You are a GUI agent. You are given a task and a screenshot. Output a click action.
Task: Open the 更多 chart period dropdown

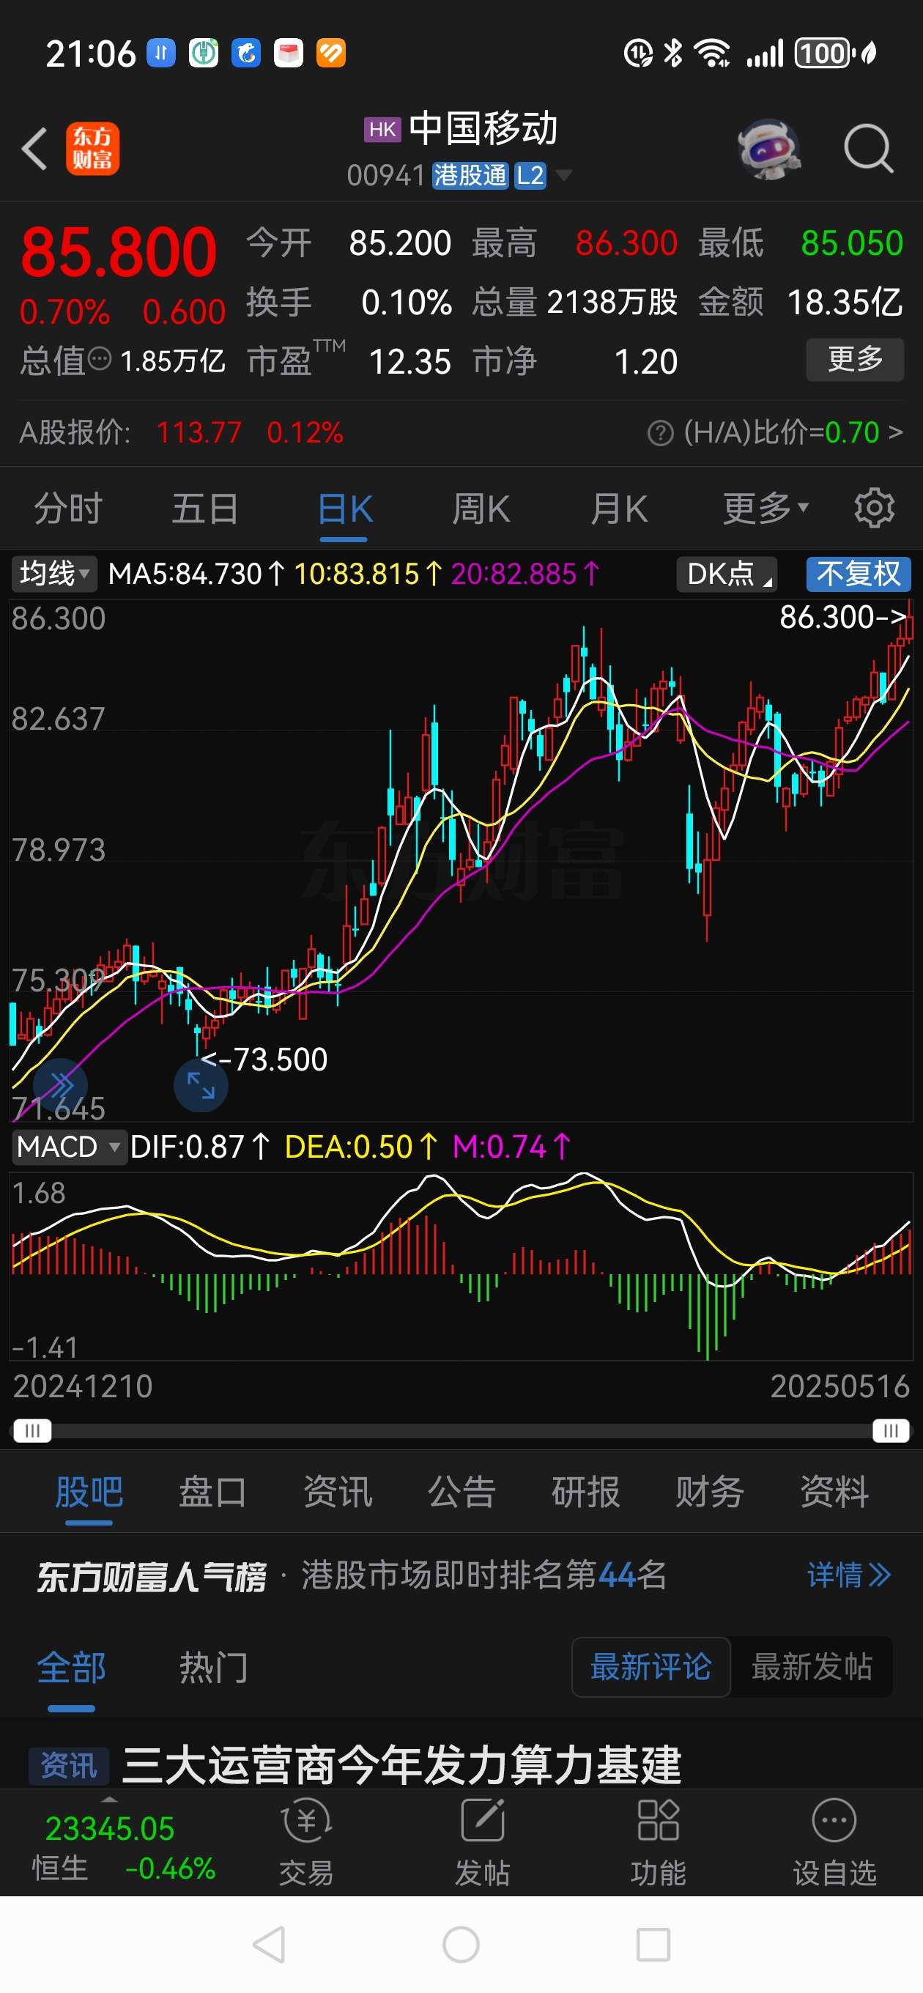click(766, 509)
